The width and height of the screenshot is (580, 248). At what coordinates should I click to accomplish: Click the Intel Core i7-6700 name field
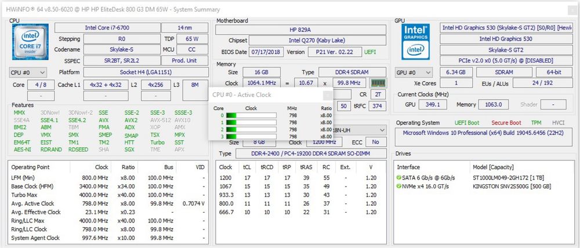point(107,28)
